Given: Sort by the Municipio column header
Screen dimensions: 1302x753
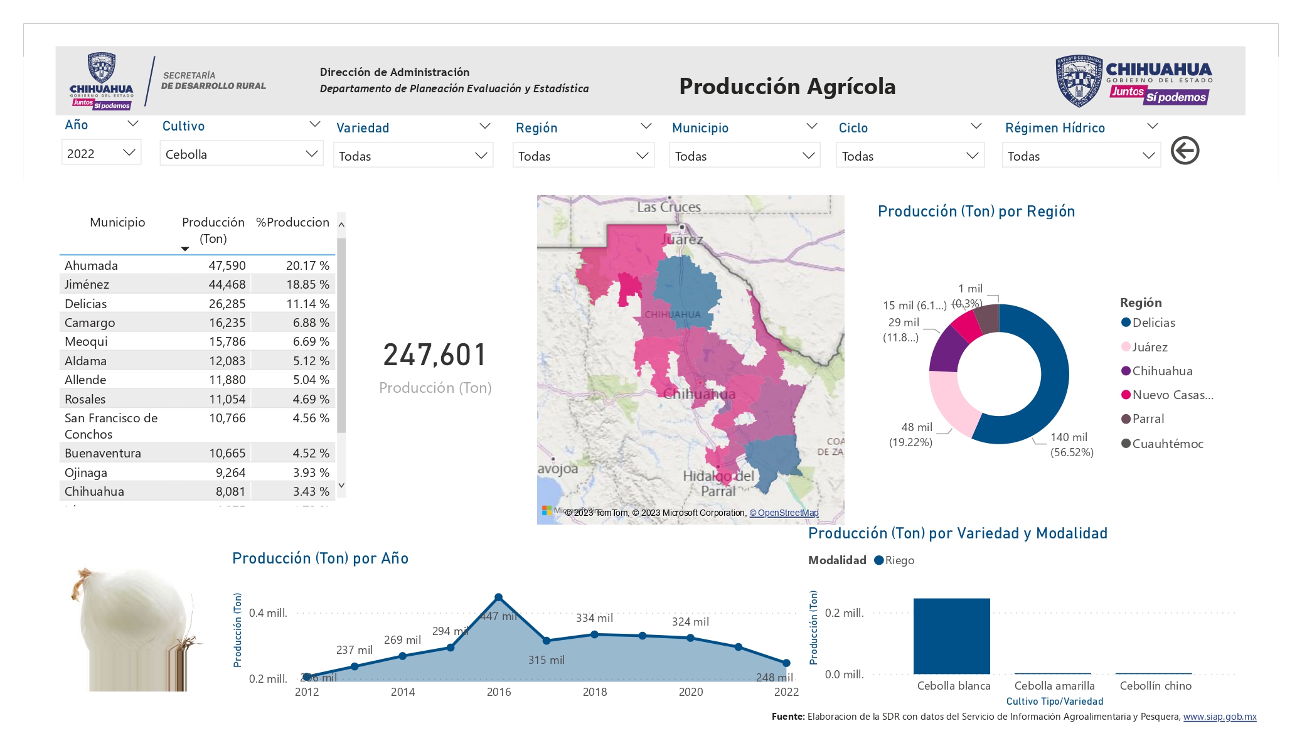Looking at the screenshot, I should (117, 222).
